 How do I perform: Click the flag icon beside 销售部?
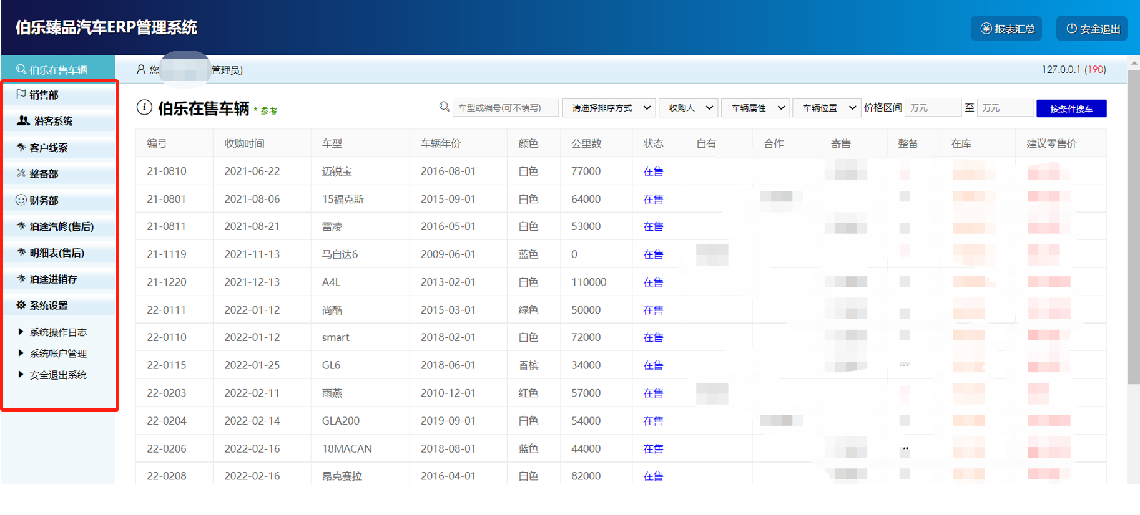pos(21,95)
